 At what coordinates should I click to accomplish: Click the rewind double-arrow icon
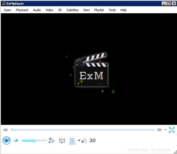coord(5,130)
